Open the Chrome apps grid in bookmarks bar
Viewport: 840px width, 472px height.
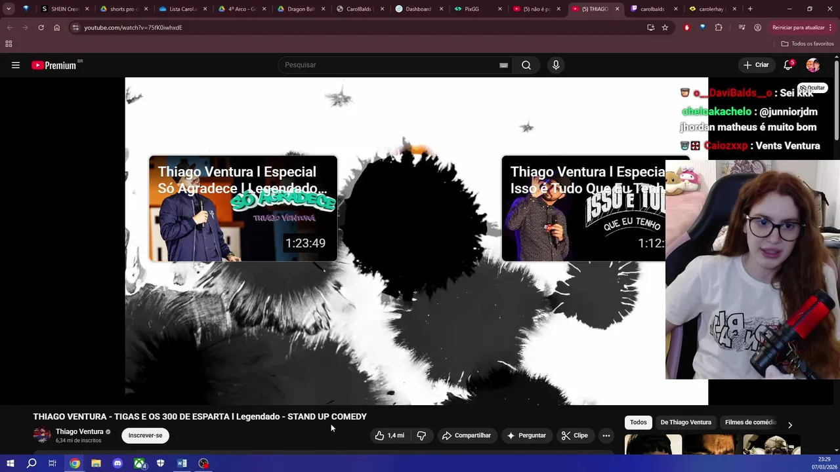click(9, 43)
